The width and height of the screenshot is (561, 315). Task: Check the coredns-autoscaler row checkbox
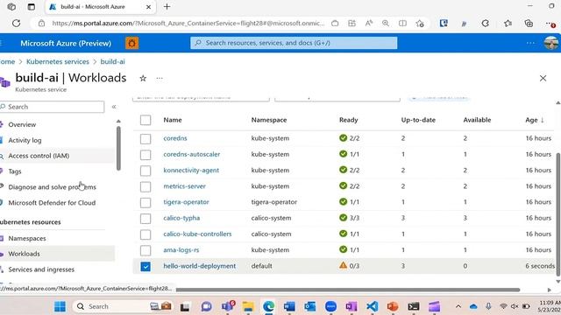pyautogui.click(x=146, y=155)
